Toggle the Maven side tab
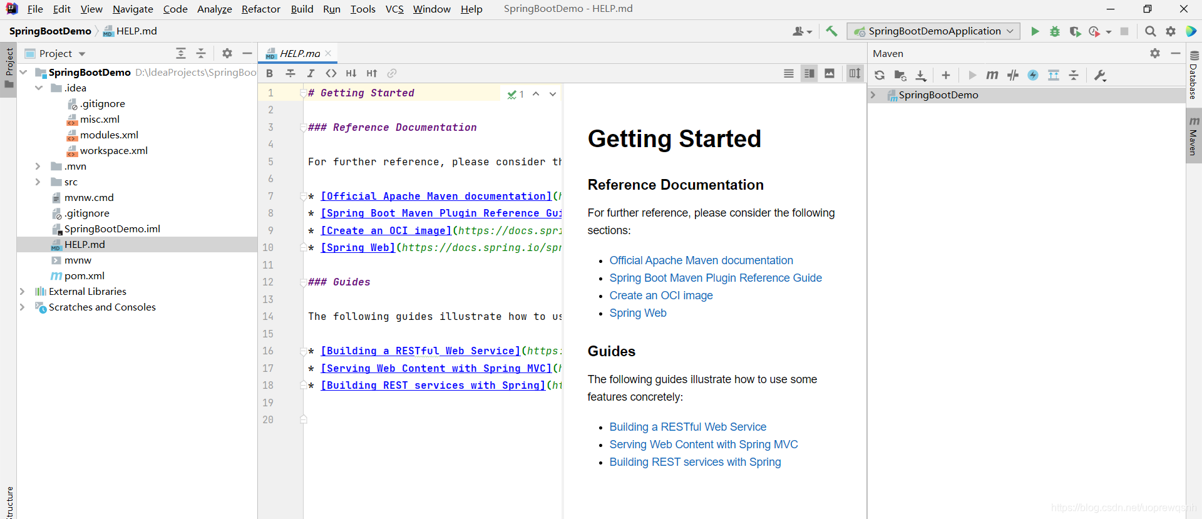 coord(1194,136)
